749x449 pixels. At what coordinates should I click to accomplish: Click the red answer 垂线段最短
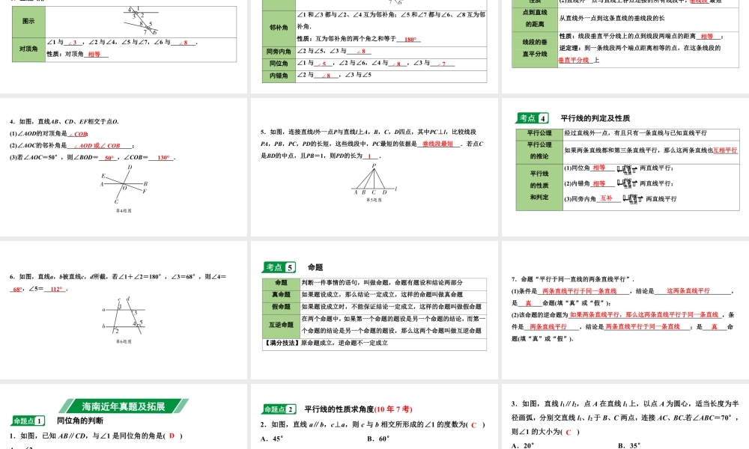tap(438, 143)
